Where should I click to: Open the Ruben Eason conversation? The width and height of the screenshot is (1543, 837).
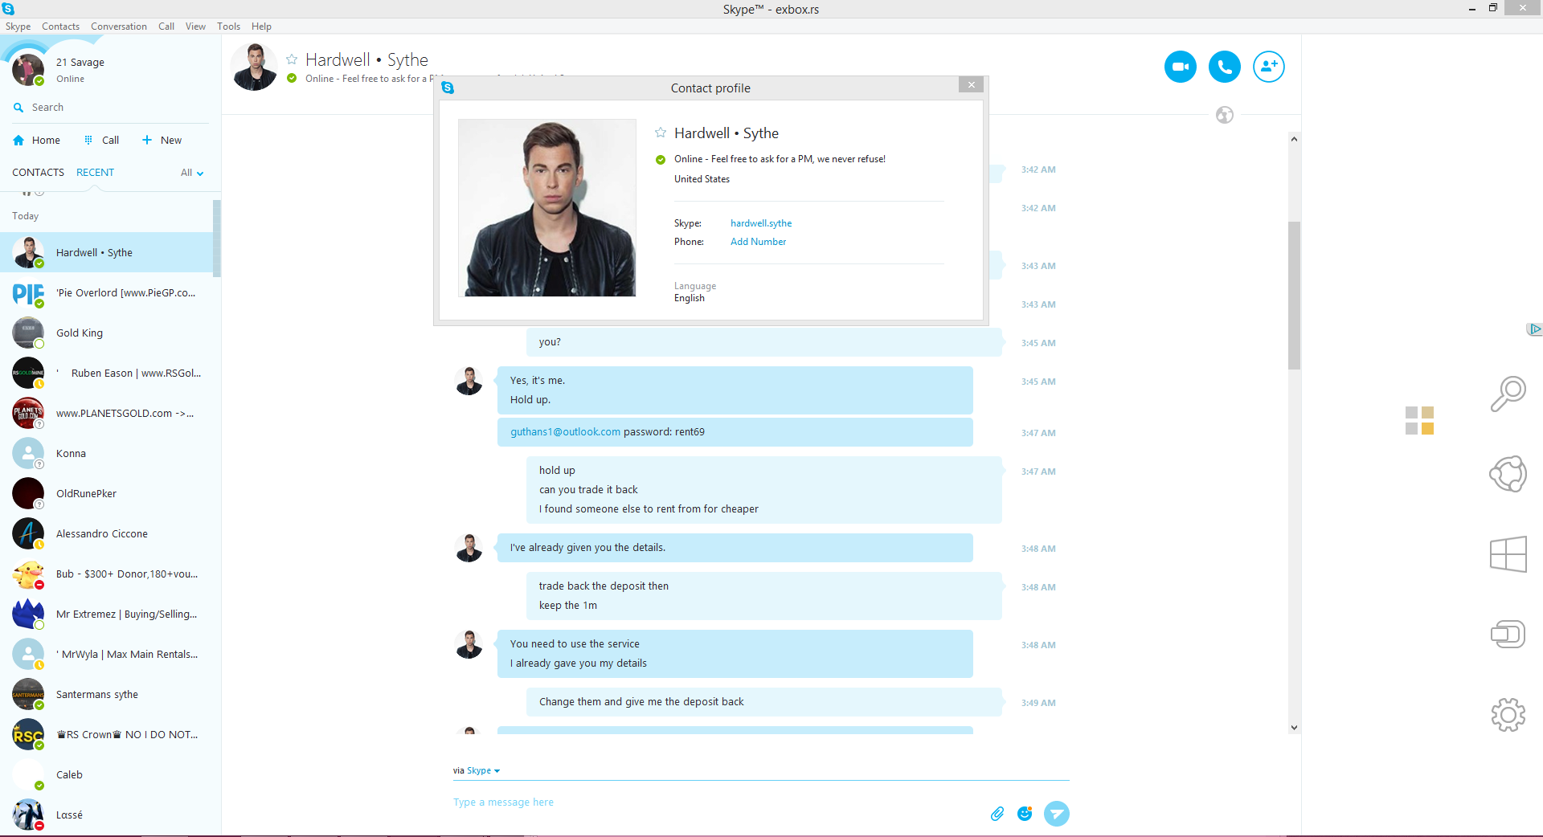click(107, 374)
